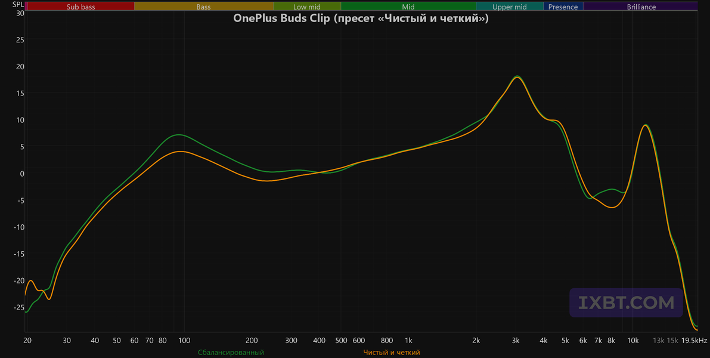Viewport: 710px width, 358px height.
Task: Select the Bass frequency band label
Action: click(x=203, y=7)
